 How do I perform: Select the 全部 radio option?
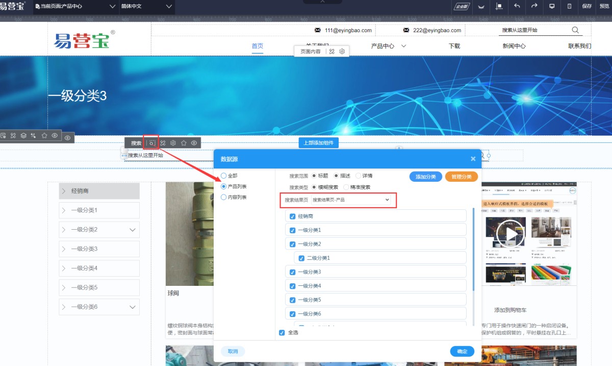[223, 176]
